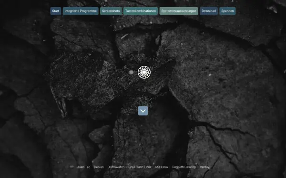Click the down chevron scroll button

pyautogui.click(x=143, y=111)
